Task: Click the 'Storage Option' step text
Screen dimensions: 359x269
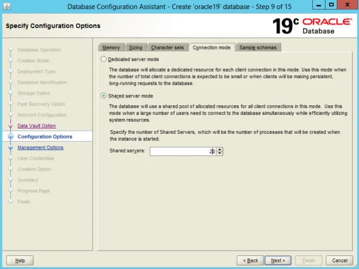Action: tap(34, 93)
